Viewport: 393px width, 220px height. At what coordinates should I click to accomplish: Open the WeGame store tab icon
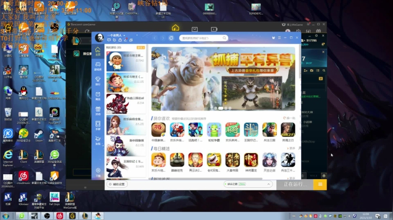194,29
